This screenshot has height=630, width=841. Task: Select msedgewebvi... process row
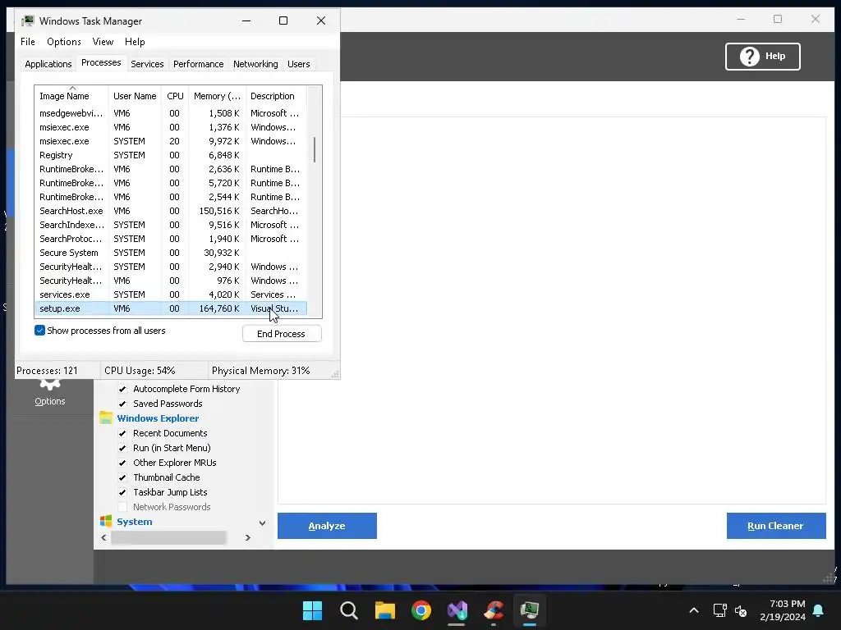pyautogui.click(x=171, y=113)
